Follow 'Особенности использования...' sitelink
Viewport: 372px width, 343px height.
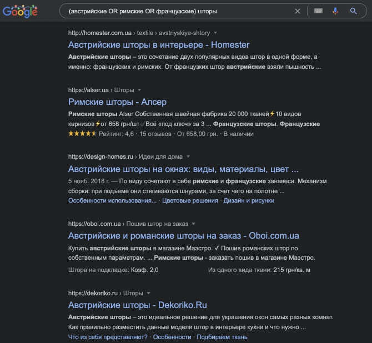point(112,201)
